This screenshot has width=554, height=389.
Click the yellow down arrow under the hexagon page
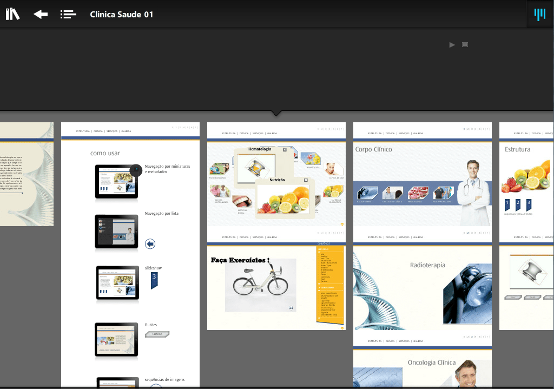[x=342, y=224]
